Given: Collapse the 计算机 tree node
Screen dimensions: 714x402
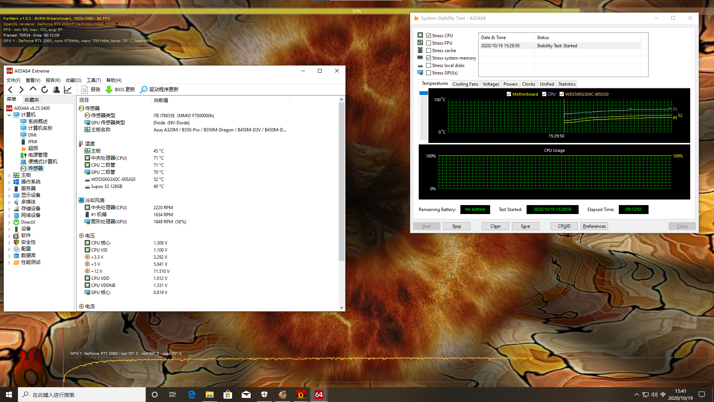Looking at the screenshot, I should [9, 115].
